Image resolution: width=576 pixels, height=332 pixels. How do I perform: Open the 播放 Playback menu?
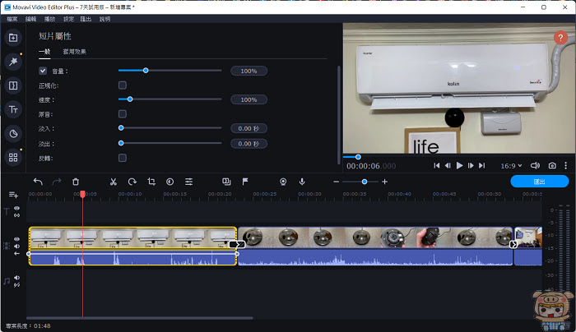click(x=49, y=19)
